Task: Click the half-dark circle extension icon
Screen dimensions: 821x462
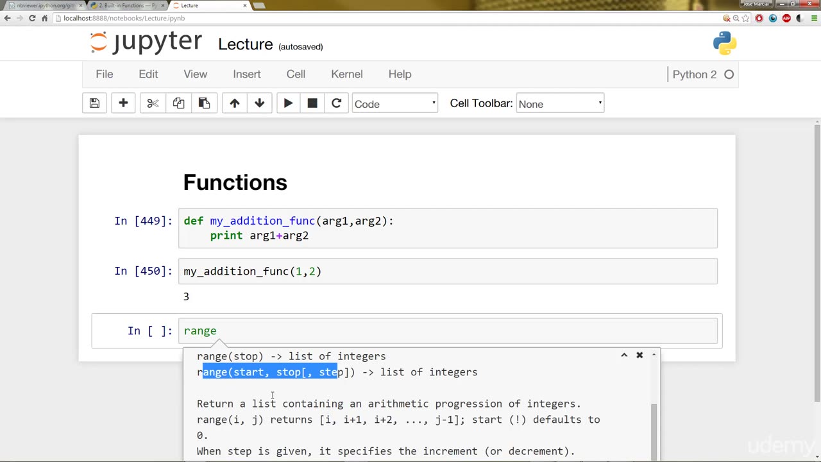Action: pos(799,19)
